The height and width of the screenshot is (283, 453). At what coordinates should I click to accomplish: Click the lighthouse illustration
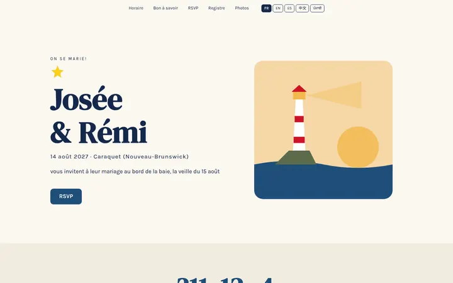[323, 130]
